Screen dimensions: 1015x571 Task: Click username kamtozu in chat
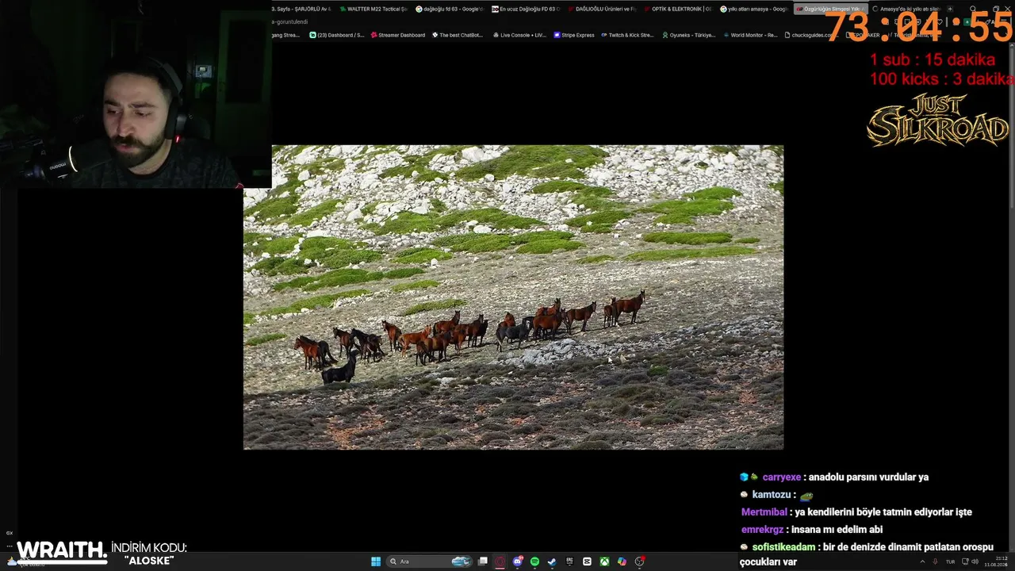point(771,495)
